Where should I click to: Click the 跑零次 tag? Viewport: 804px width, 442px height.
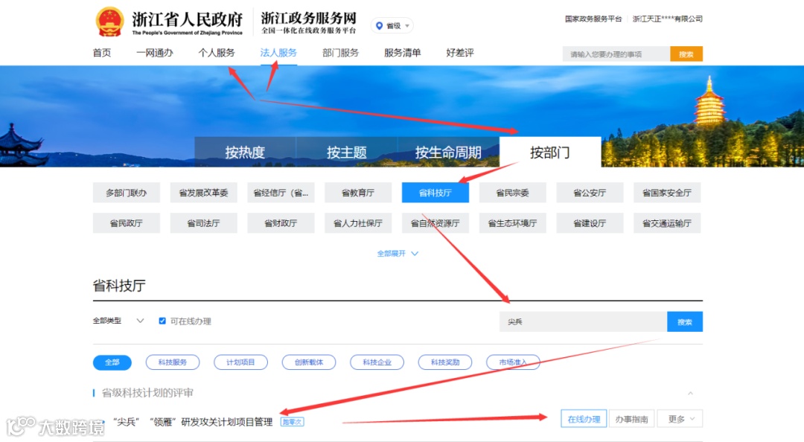pyautogui.click(x=293, y=422)
